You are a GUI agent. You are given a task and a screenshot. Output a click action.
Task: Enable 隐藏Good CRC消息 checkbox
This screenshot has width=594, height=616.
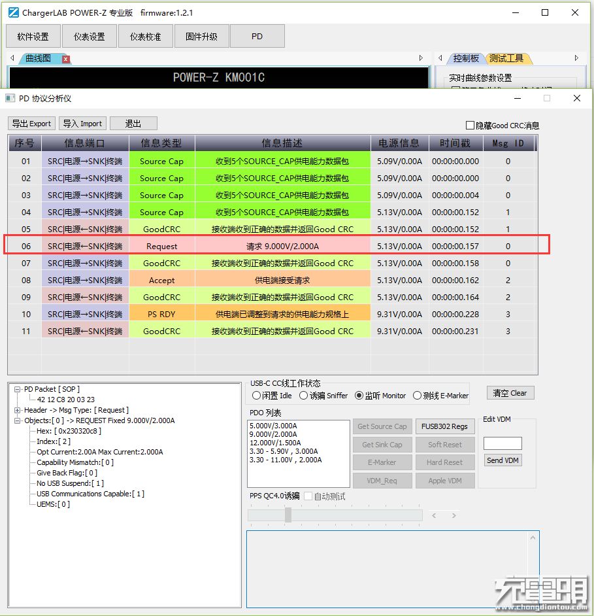pyautogui.click(x=470, y=126)
